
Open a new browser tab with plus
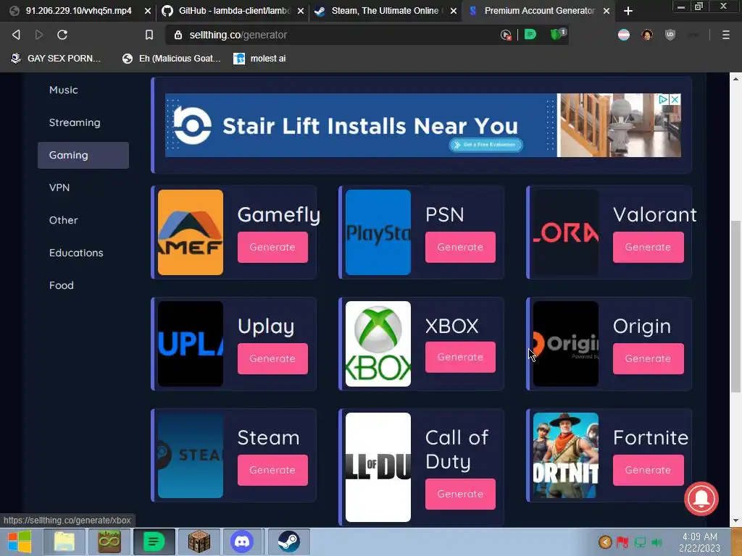pyautogui.click(x=628, y=11)
